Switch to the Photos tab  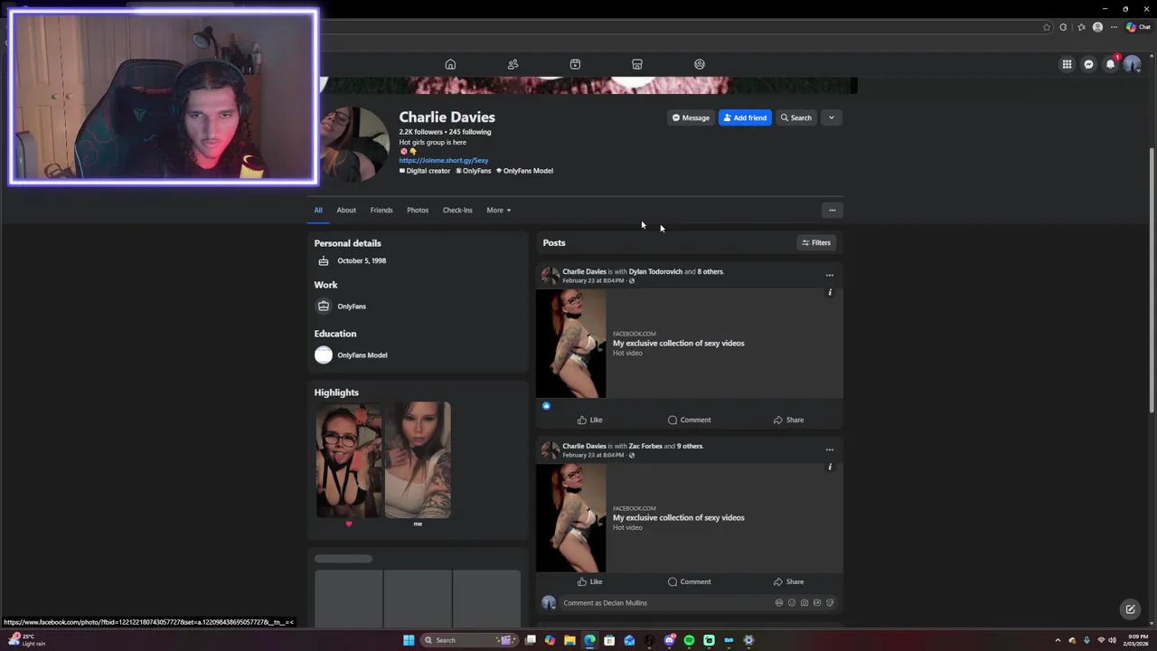click(418, 210)
